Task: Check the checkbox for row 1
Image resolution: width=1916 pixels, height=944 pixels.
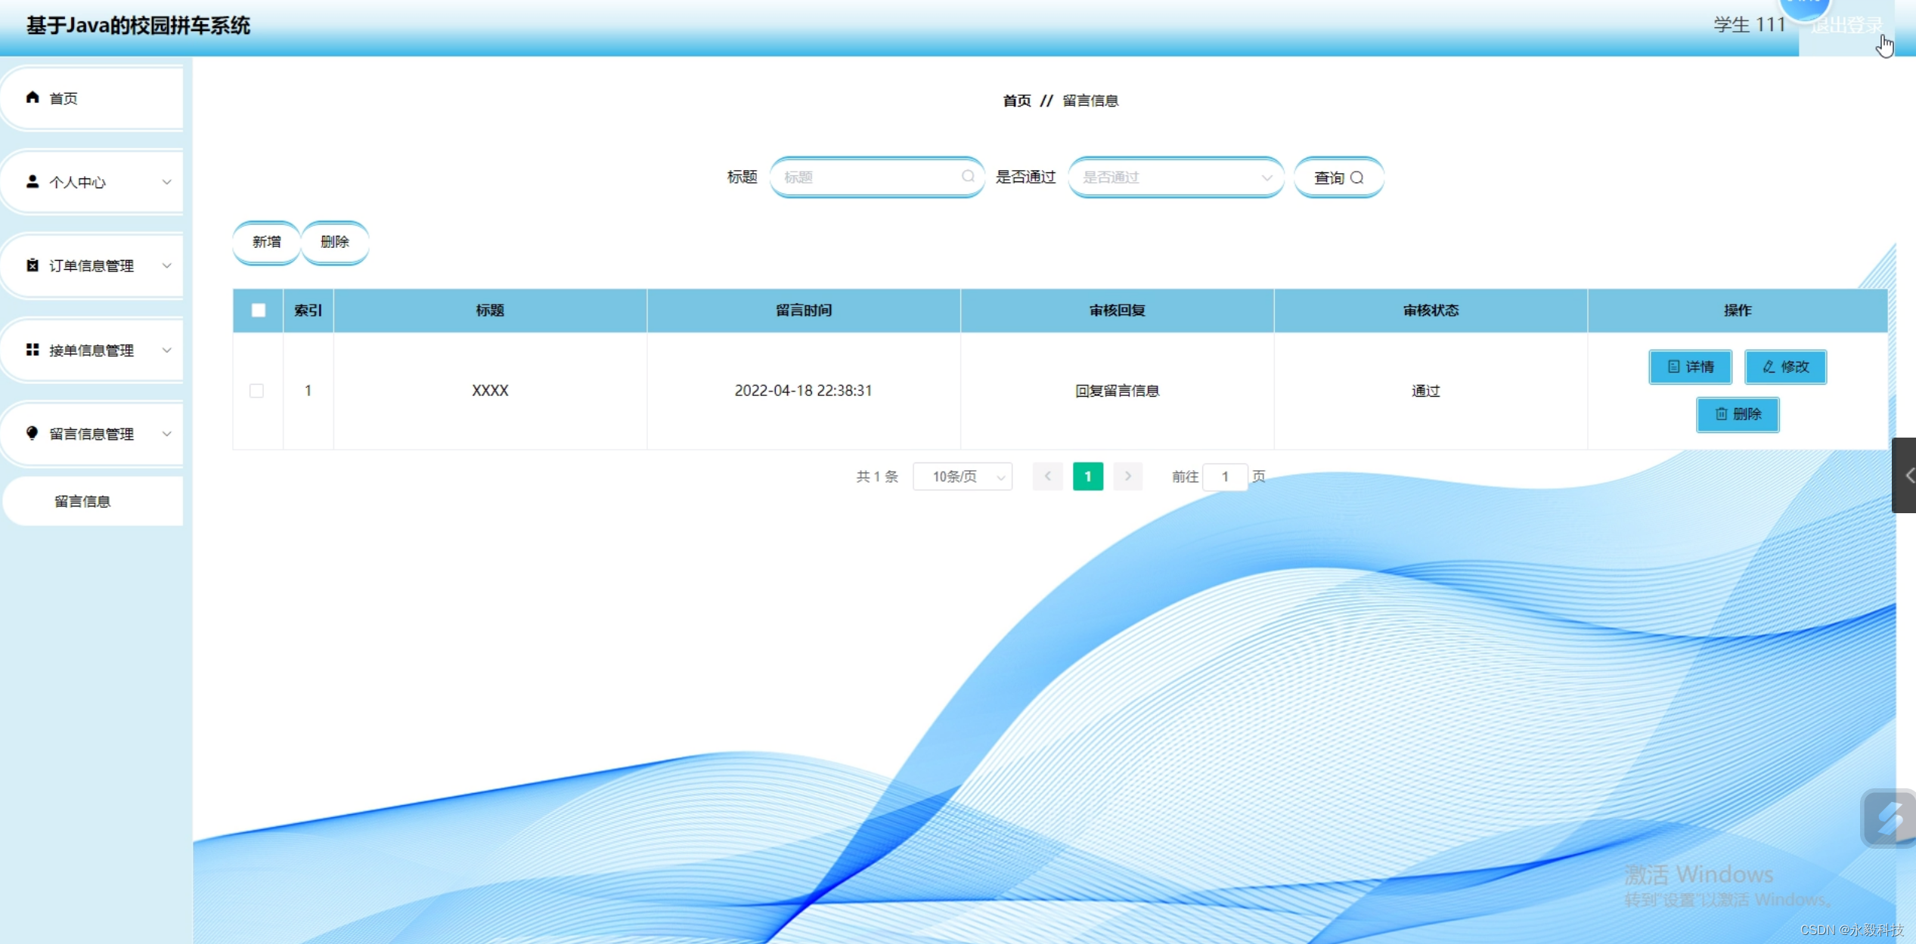Action: pyautogui.click(x=257, y=391)
